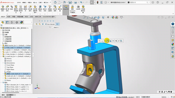Click the New Motion Study icon
Screen dimensions: 175x98
pos(50,7)
